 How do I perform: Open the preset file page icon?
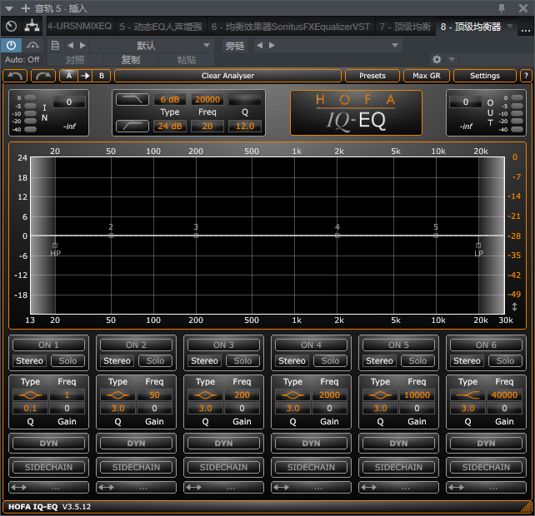point(55,45)
